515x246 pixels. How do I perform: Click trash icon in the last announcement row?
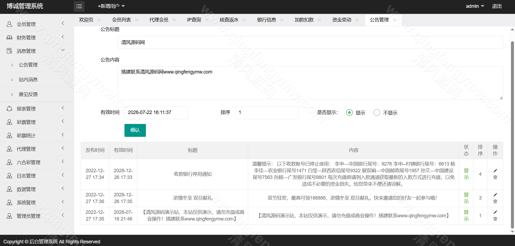[495, 219]
